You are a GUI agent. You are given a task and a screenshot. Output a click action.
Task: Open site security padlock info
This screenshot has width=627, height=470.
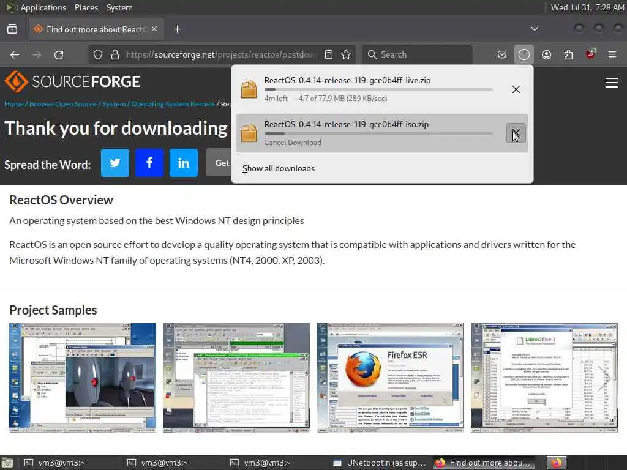coord(115,54)
